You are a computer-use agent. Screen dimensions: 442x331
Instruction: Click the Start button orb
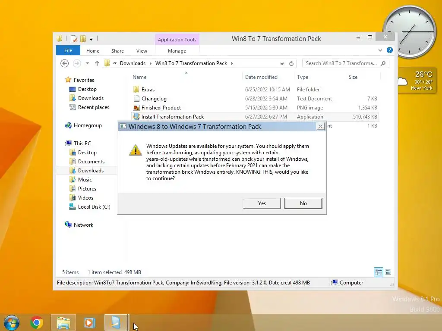[x=12, y=322]
